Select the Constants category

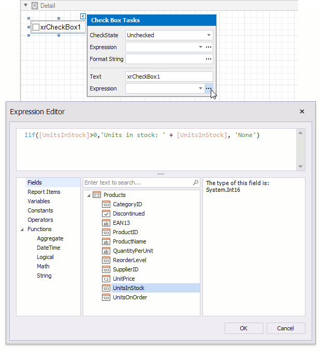40,210
